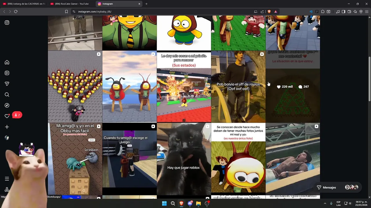371x208 pixels.
Task: Show hidden system tray icons chevron
Action: pos(325,203)
